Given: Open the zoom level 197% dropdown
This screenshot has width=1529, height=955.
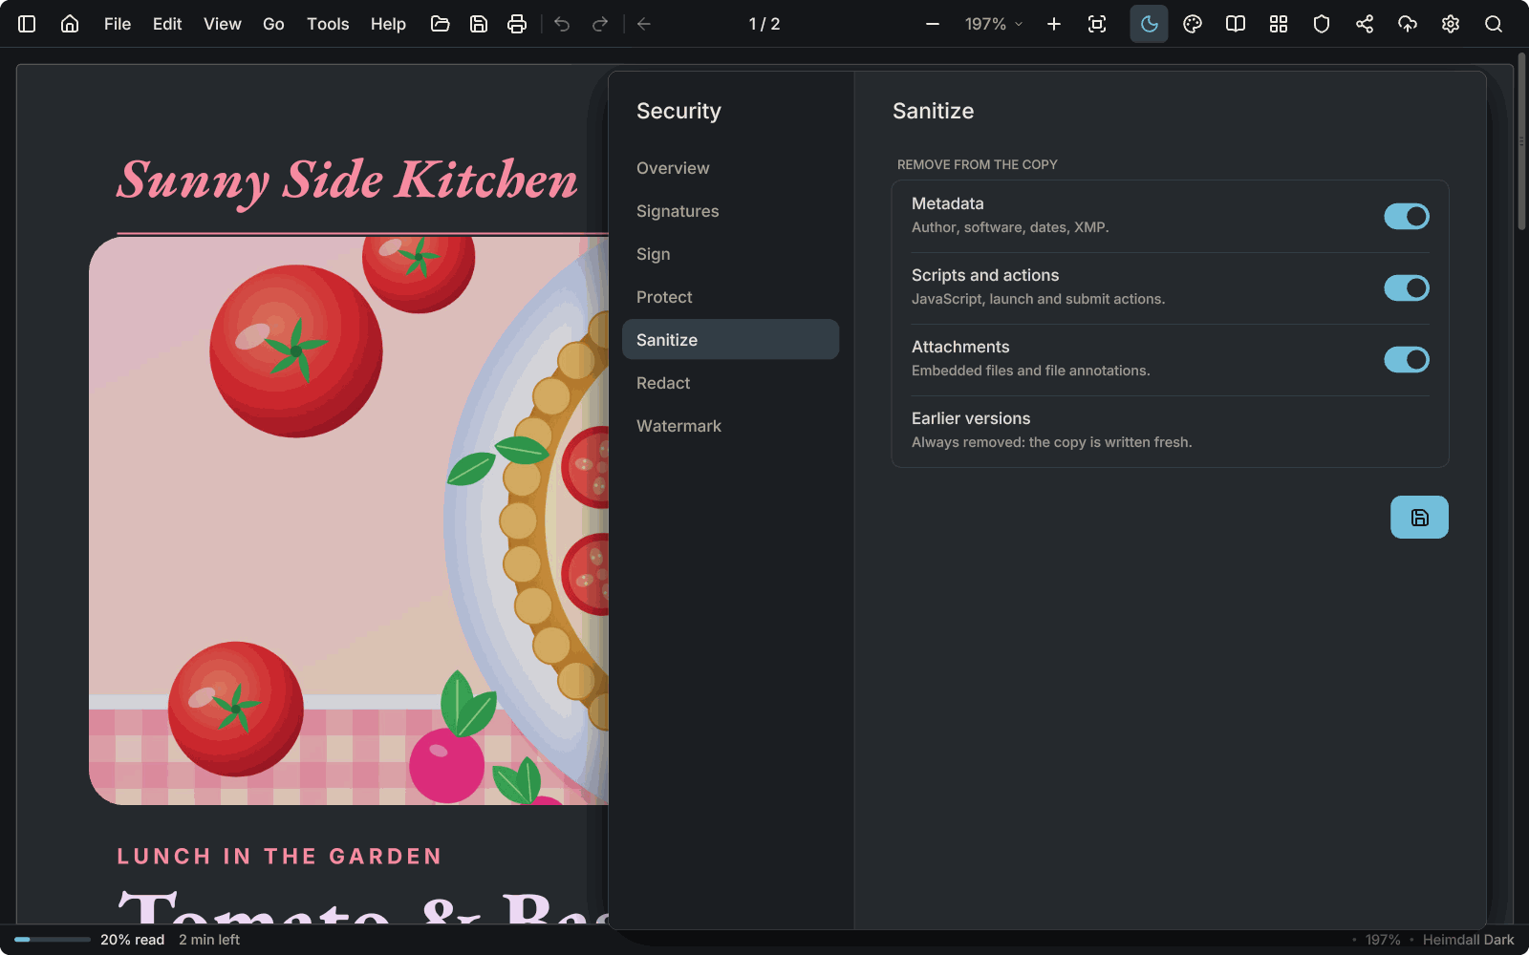Looking at the screenshot, I should point(994,24).
